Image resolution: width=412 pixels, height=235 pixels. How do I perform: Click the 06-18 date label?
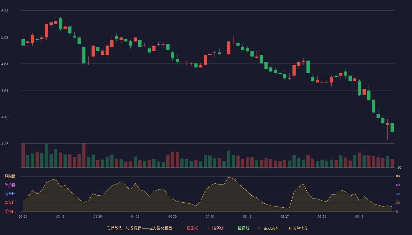[359, 216]
